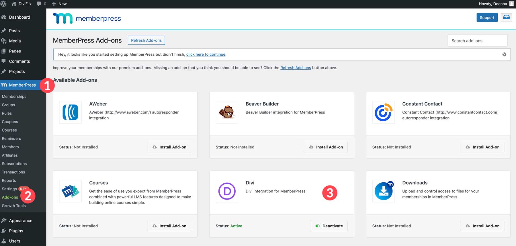The image size is (516, 246).
Task: Install the AWeber add-on
Action: (169, 147)
